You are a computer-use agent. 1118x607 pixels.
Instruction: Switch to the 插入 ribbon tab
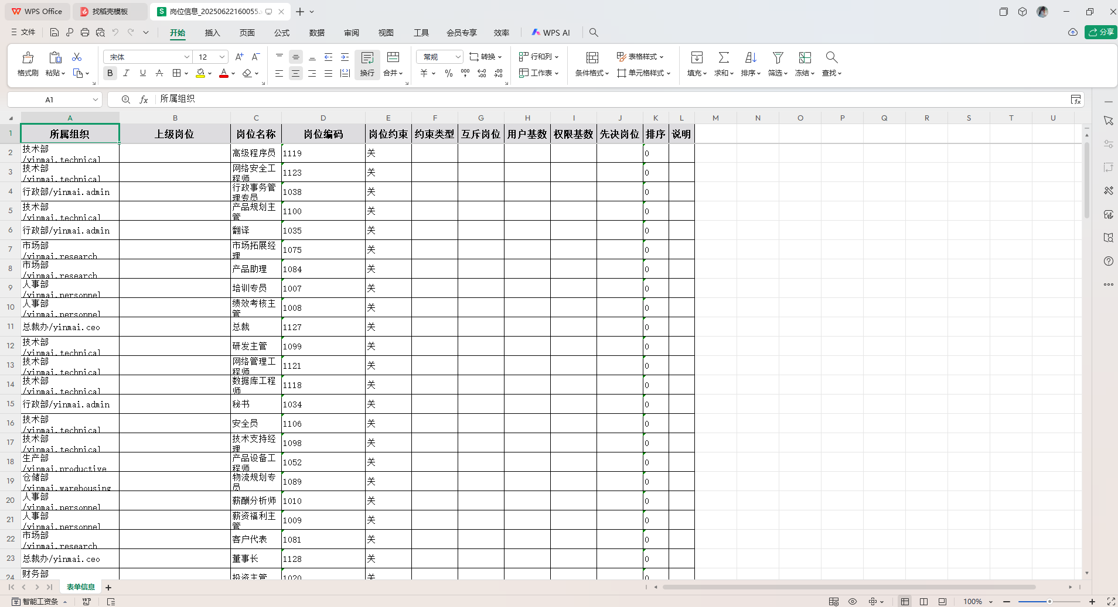pyautogui.click(x=212, y=33)
